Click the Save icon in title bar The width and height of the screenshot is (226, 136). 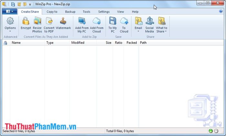coord(13,4)
